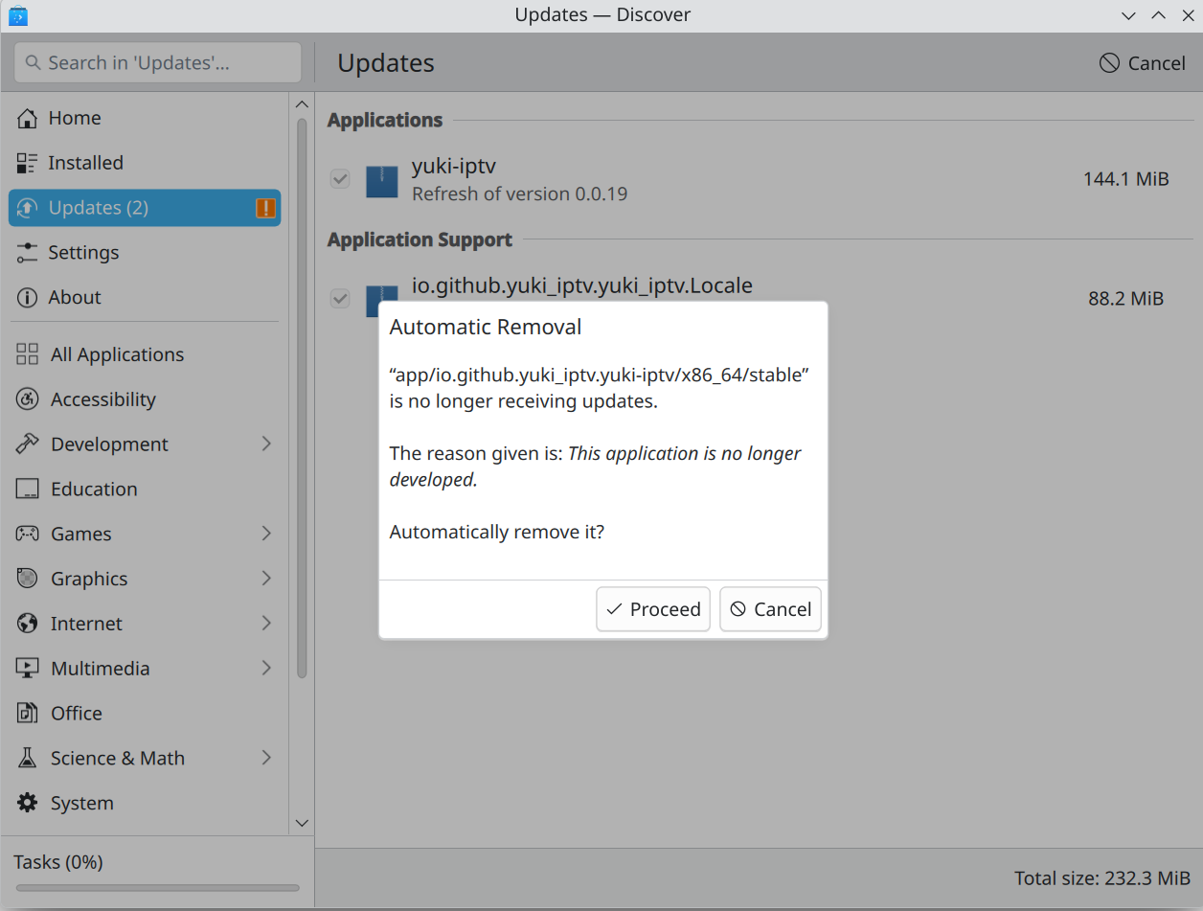
Task: Open the Settings page in sidebar
Action: point(83,253)
